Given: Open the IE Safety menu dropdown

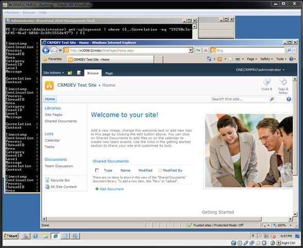Looking at the screenshot, I should (266, 59).
